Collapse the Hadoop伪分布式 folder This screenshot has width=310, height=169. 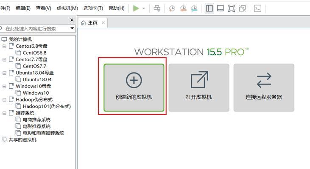pos(4,100)
